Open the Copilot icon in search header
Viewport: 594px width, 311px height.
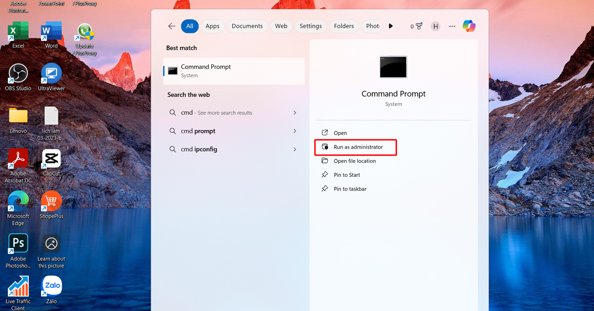click(x=469, y=26)
